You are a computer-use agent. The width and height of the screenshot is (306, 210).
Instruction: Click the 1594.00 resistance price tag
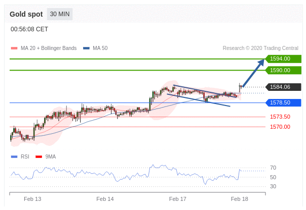click(x=283, y=59)
